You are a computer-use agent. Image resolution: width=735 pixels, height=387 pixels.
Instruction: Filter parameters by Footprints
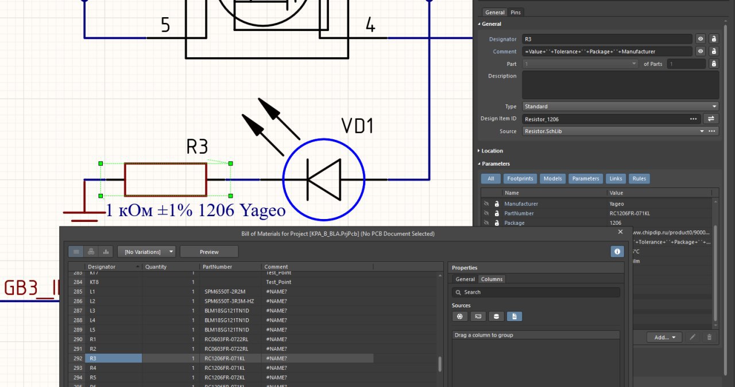click(x=520, y=178)
